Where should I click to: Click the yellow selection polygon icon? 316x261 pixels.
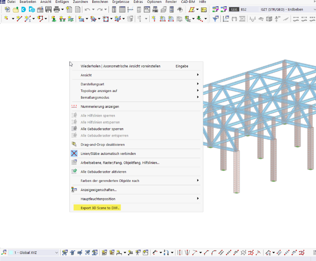[x=192, y=10]
